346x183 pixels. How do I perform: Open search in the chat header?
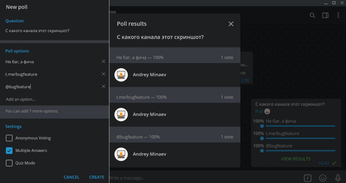click(312, 15)
